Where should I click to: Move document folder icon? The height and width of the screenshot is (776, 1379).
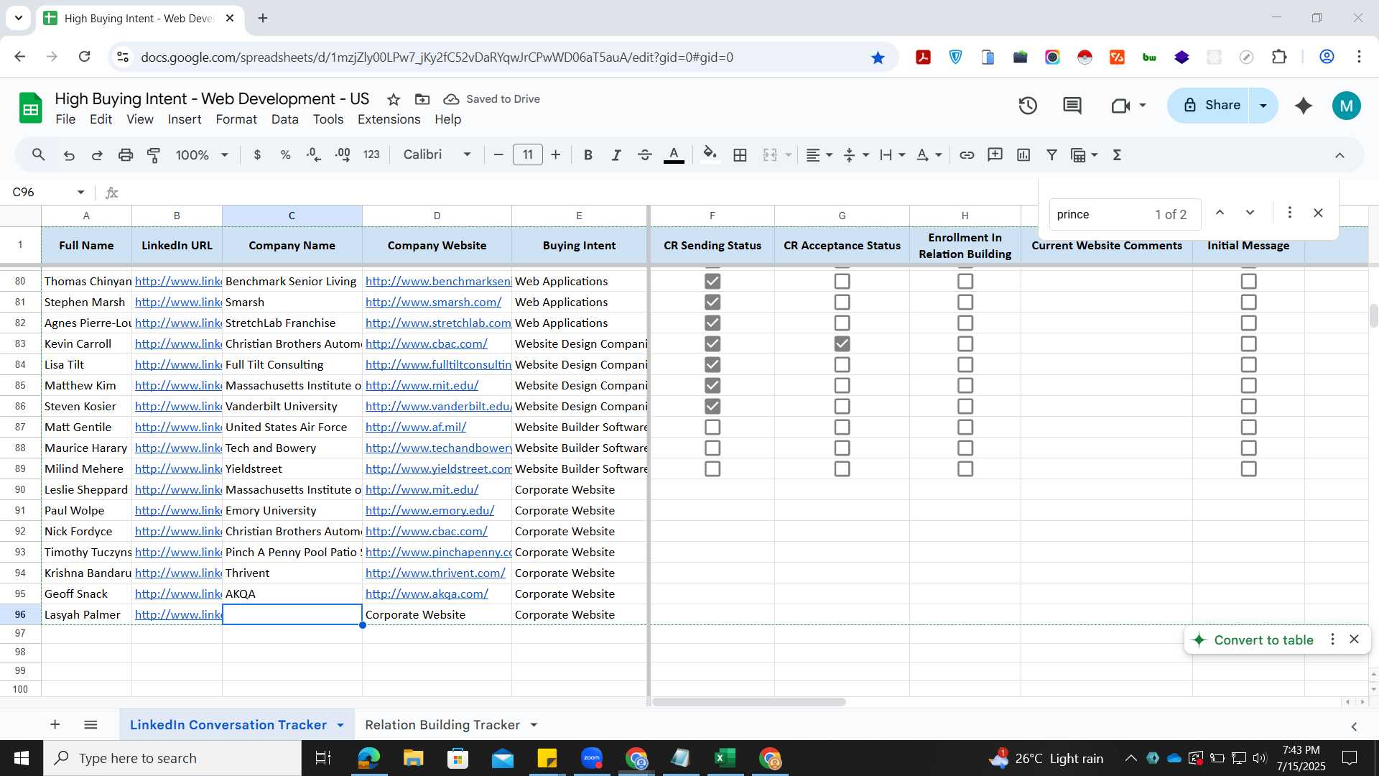coord(422,99)
